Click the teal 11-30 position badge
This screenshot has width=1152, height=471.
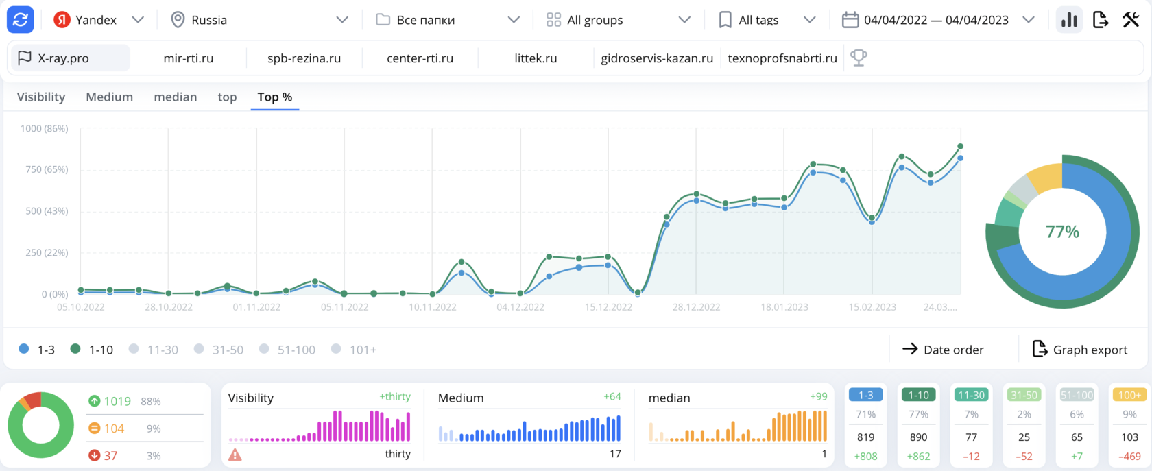coord(972,395)
